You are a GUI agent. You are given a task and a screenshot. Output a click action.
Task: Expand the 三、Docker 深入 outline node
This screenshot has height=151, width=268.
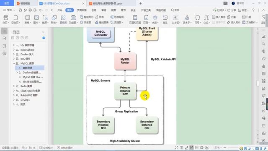(x=14, y=54)
